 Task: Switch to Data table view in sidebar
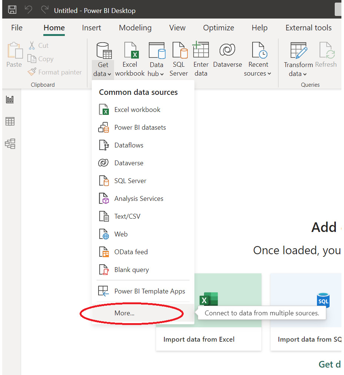(x=10, y=121)
